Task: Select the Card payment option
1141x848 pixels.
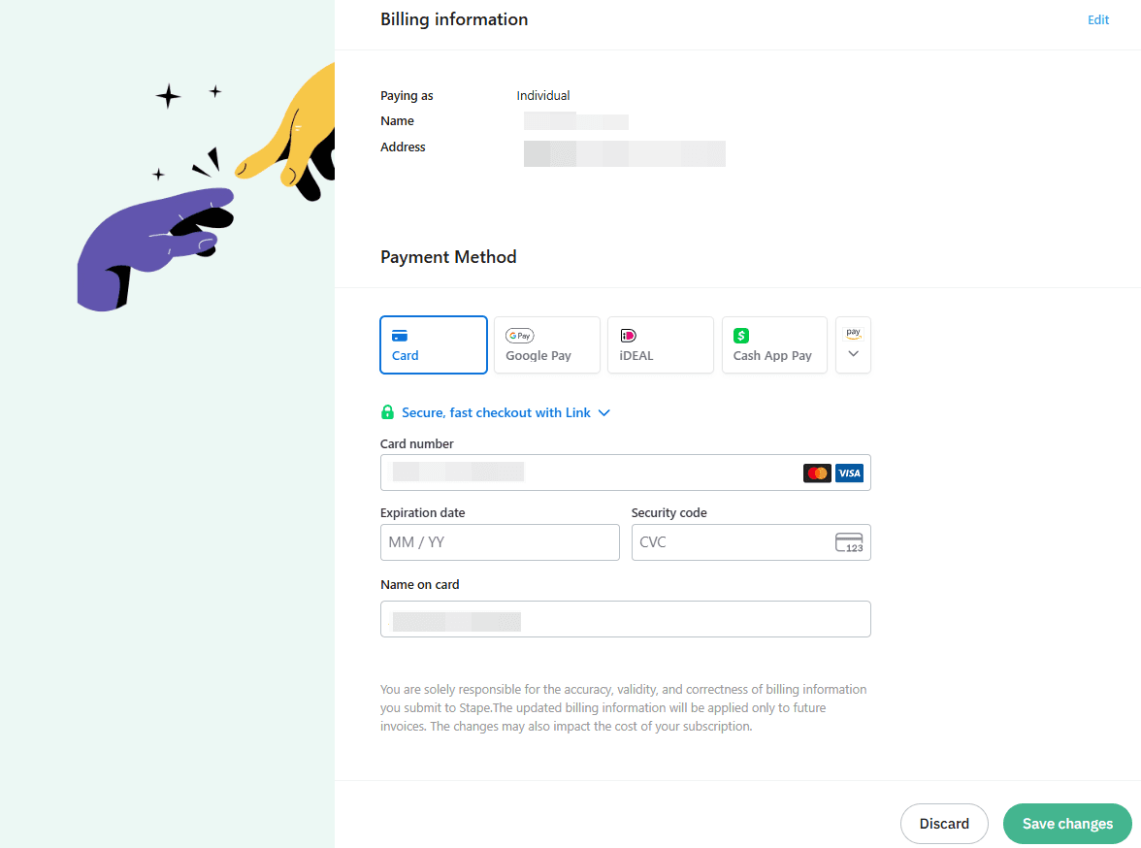Action: tap(433, 344)
